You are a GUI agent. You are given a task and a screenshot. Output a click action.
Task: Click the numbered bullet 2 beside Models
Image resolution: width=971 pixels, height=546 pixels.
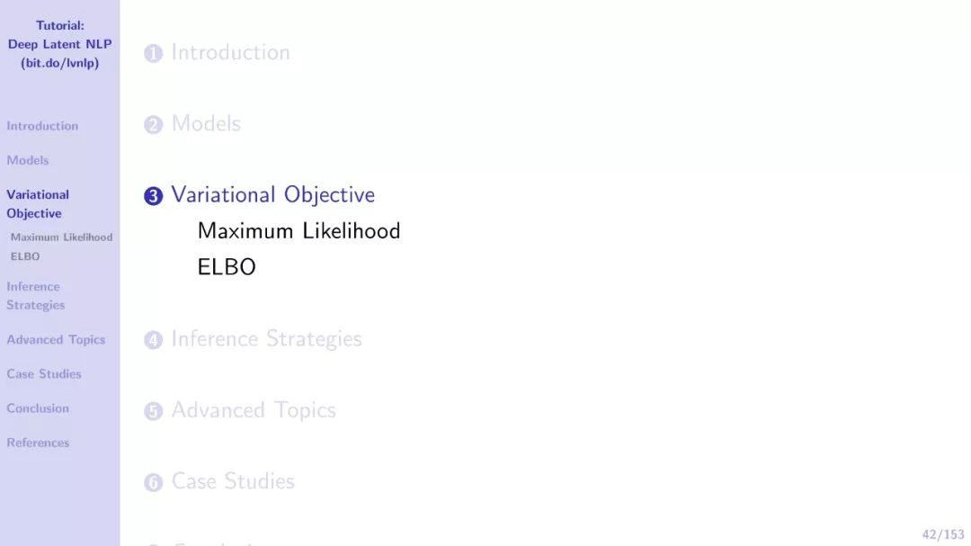[153, 124]
